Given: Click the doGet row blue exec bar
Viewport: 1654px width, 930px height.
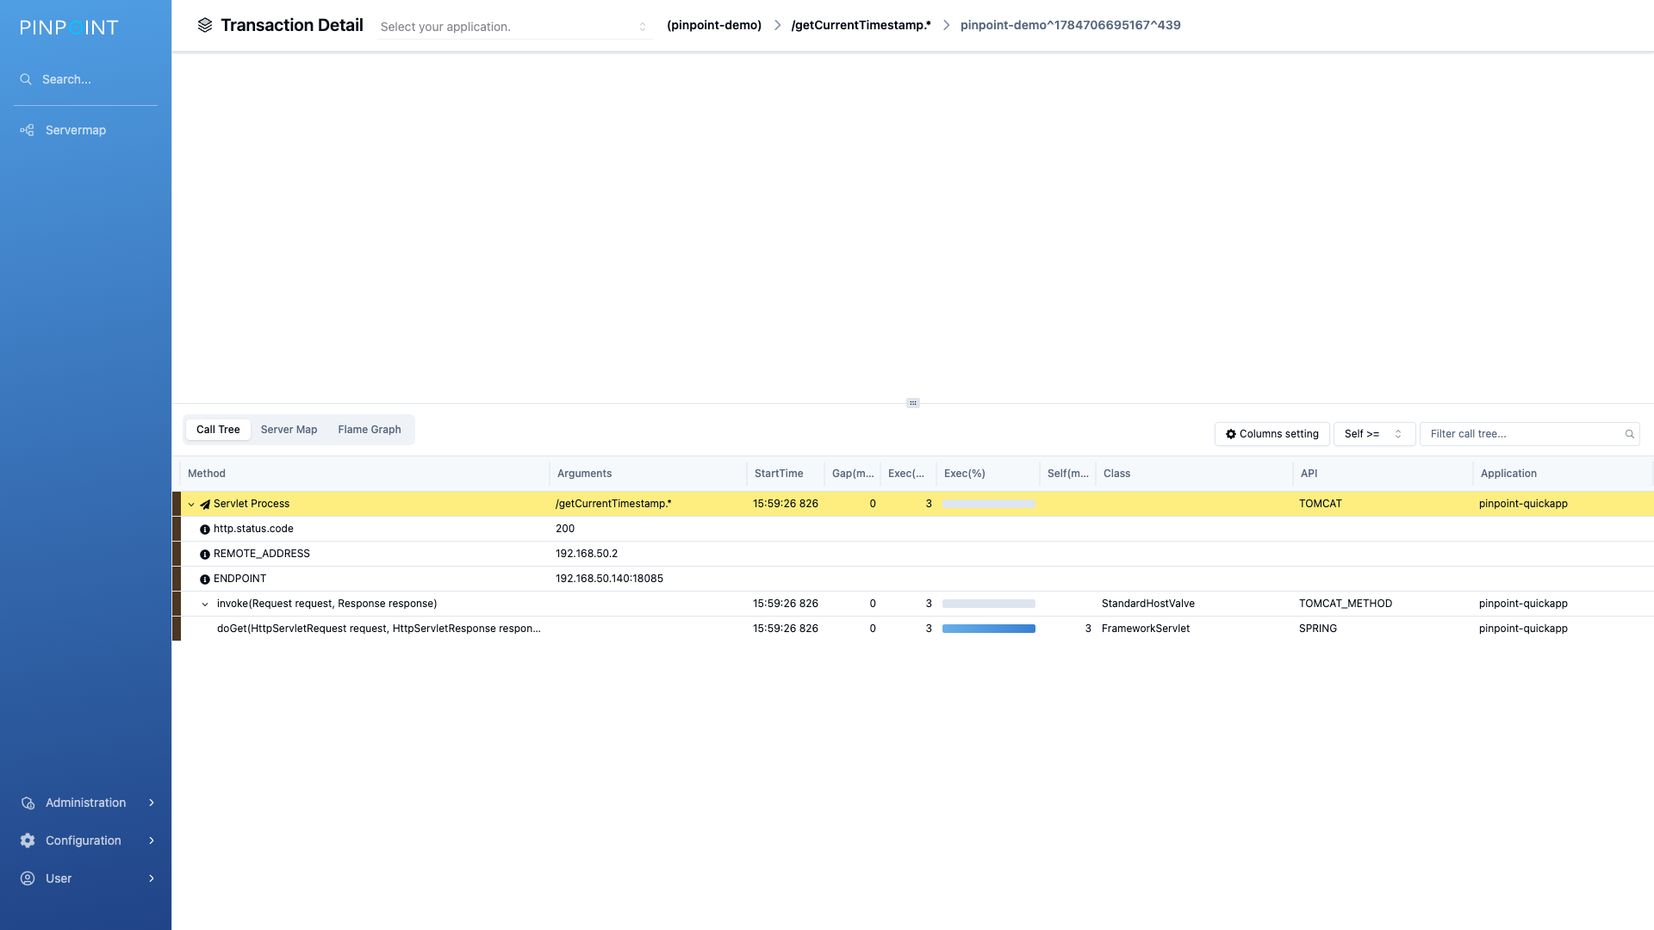Looking at the screenshot, I should [989, 629].
